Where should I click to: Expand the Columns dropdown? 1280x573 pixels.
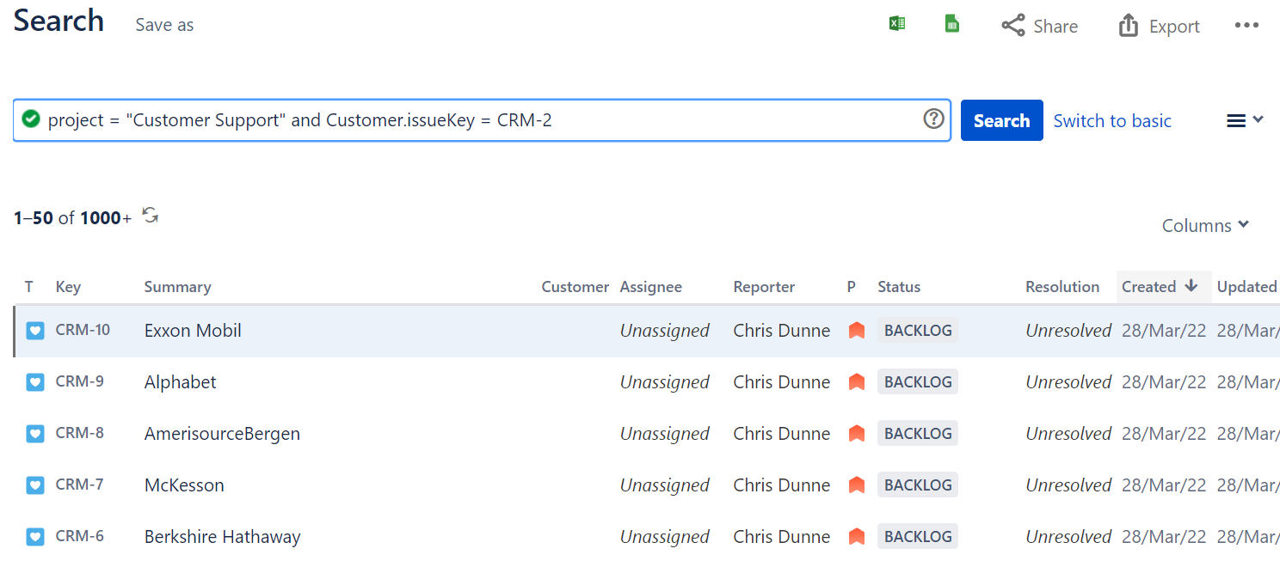click(1205, 225)
